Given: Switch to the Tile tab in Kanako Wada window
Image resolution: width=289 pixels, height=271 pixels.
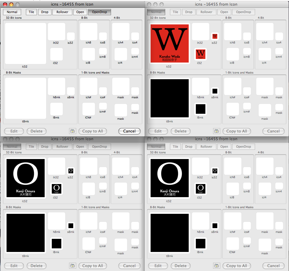Looking at the screenshot, I should pyautogui.click(x=175, y=12).
